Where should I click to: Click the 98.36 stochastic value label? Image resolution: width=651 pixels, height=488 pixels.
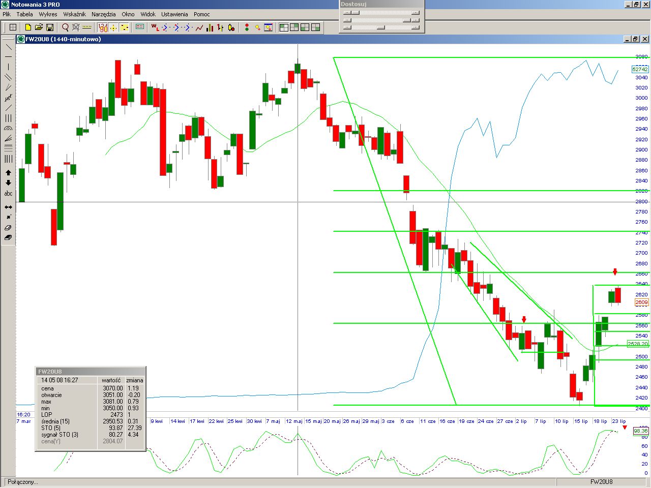[x=641, y=431]
